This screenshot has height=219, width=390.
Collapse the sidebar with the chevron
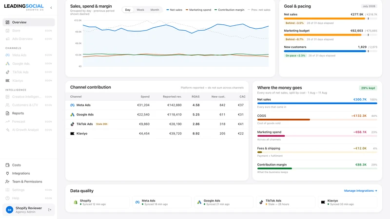pos(51,8)
